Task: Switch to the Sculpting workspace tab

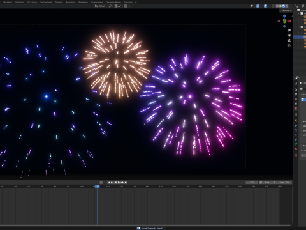Action: [x=20, y=2]
